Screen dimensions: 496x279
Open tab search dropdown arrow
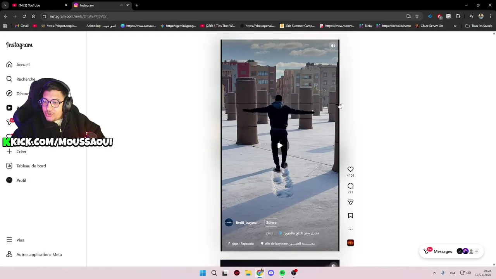pos(5,5)
